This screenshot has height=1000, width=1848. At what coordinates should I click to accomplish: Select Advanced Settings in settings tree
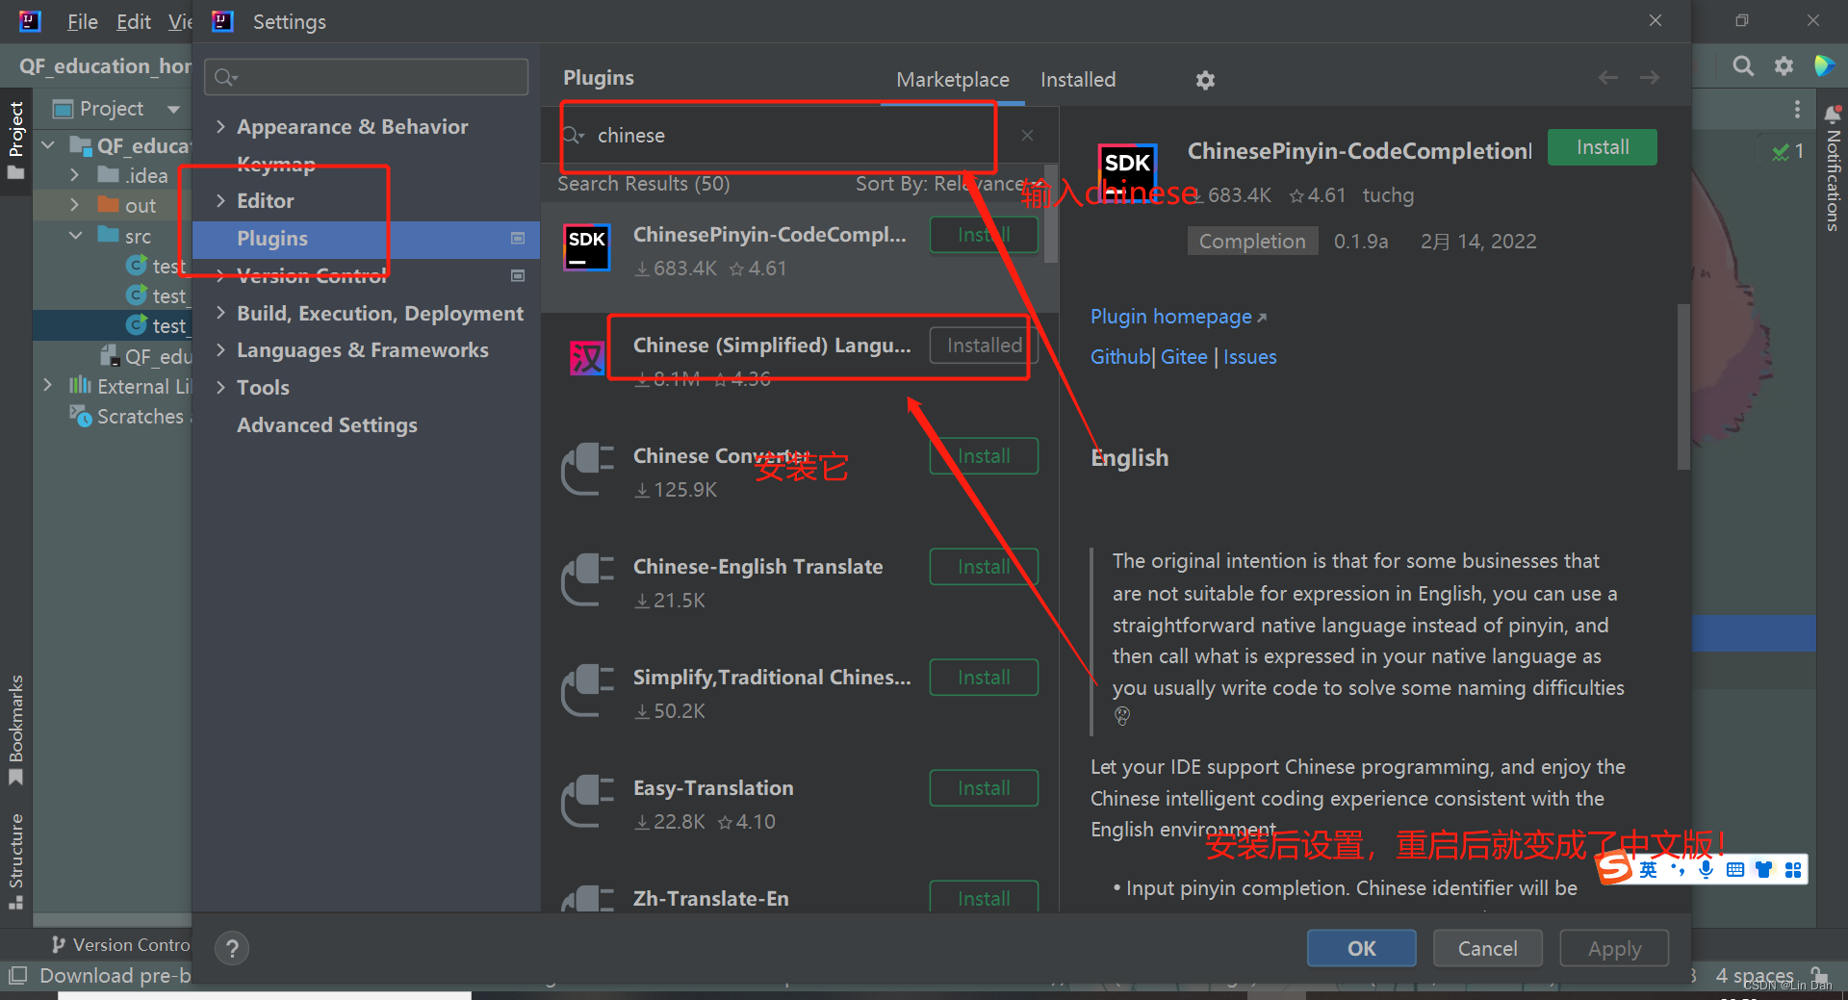pyautogui.click(x=327, y=424)
